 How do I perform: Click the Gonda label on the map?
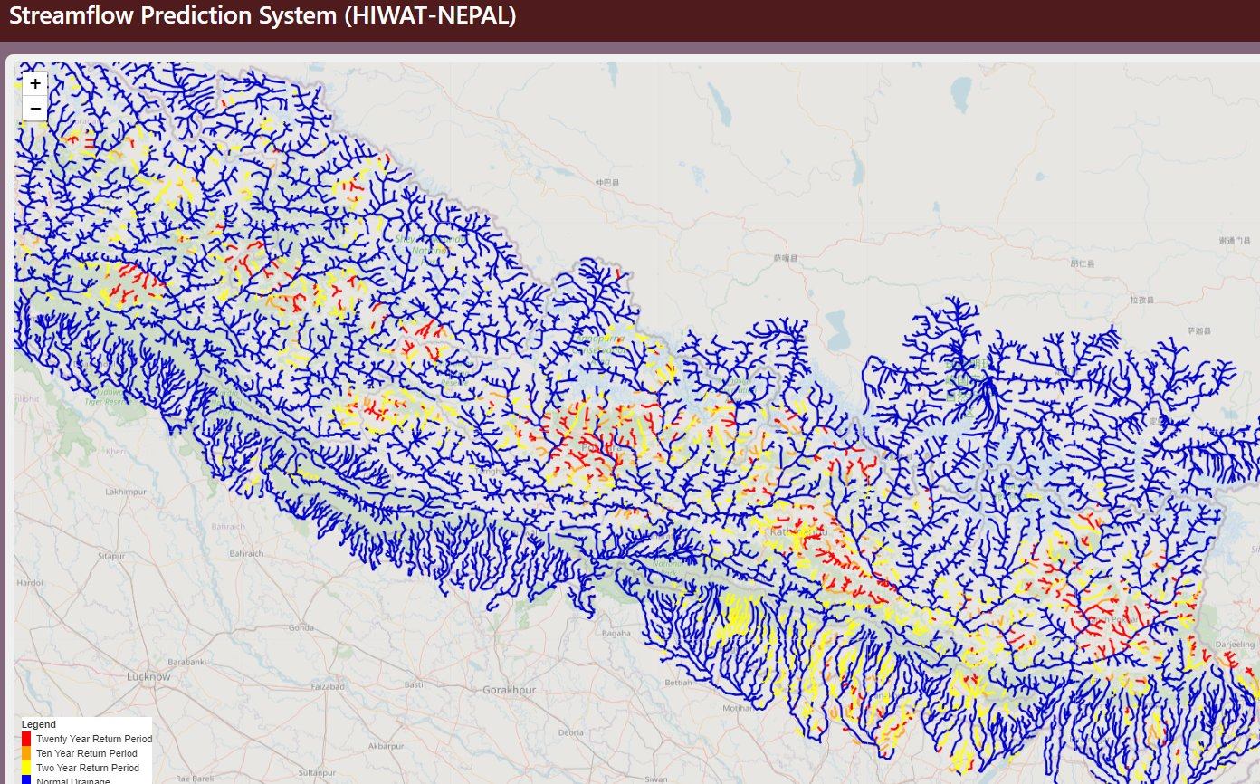301,627
